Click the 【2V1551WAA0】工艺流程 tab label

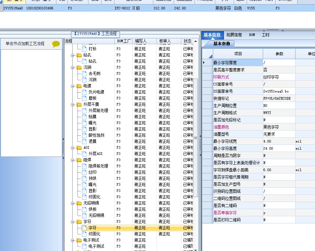(96, 34)
